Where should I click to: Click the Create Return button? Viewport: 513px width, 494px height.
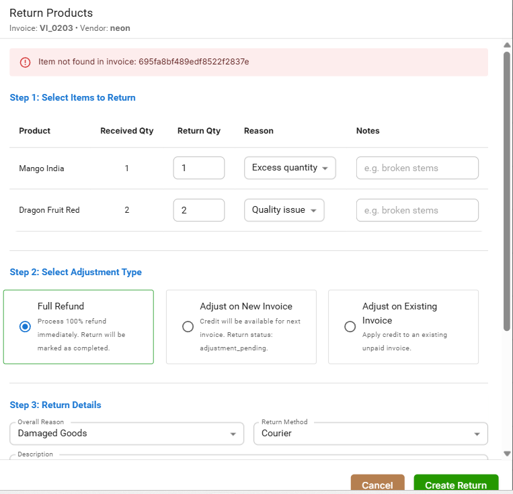pos(455,485)
